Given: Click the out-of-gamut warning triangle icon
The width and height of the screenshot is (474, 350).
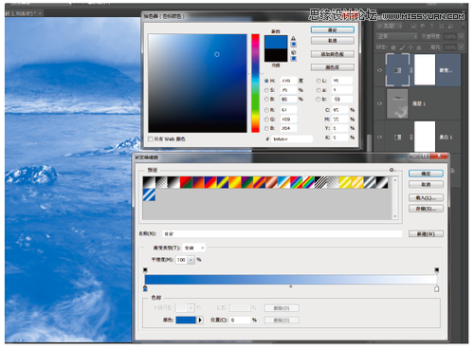Looking at the screenshot, I should click(293, 38).
